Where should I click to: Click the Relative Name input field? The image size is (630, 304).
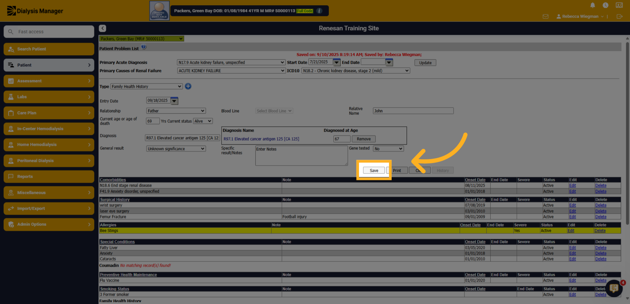point(413,111)
